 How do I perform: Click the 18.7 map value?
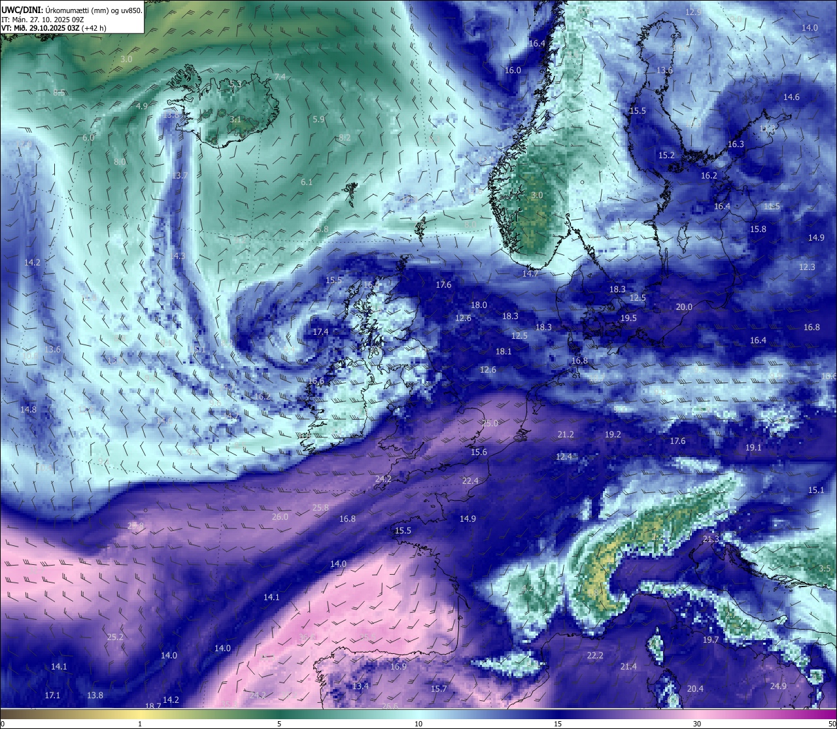point(153,706)
